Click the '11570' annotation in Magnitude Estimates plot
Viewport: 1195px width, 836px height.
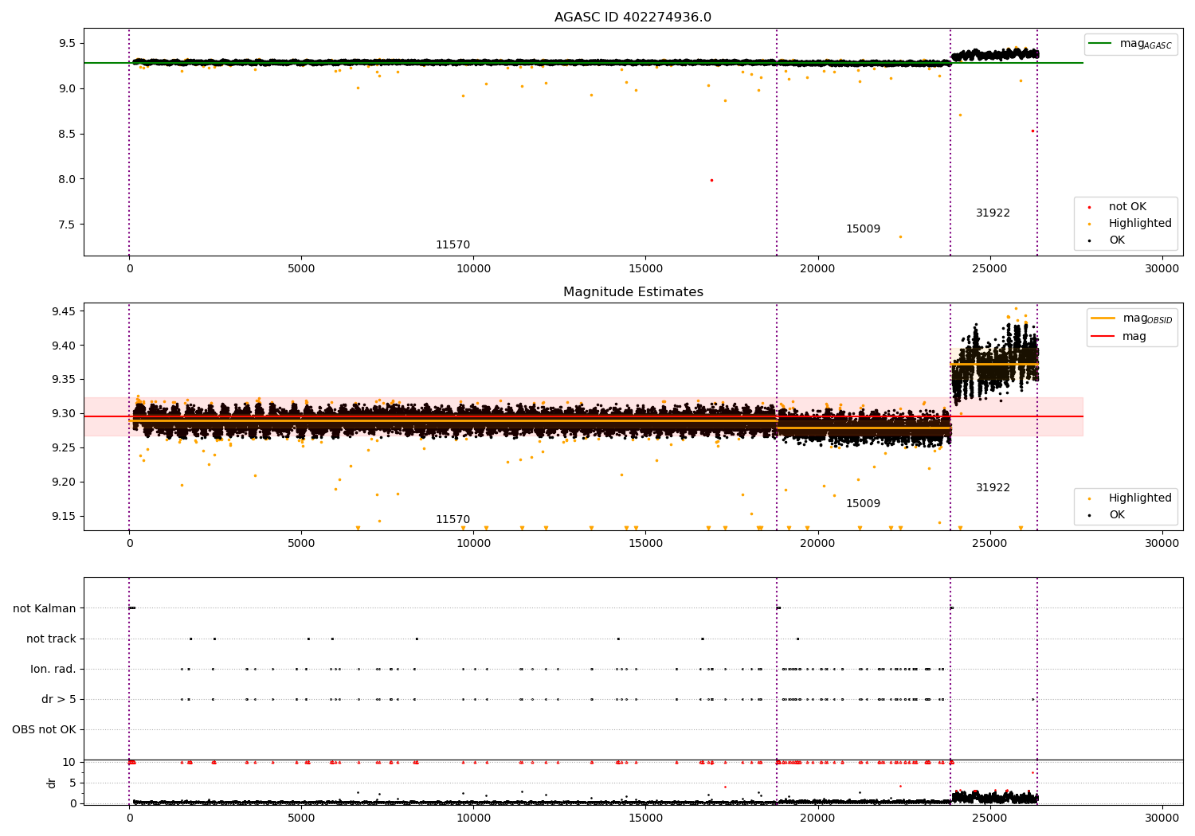(x=453, y=520)
